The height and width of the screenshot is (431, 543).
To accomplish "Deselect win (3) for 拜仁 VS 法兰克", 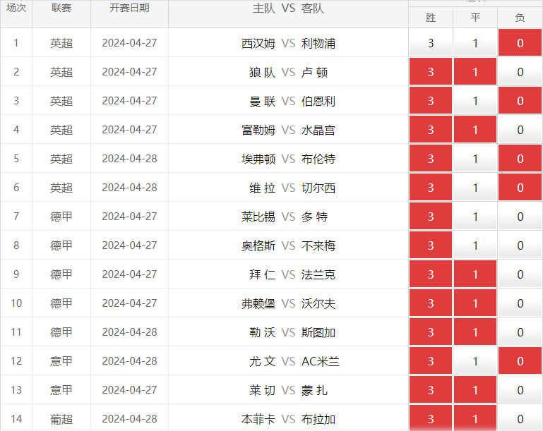I will 431,274.
